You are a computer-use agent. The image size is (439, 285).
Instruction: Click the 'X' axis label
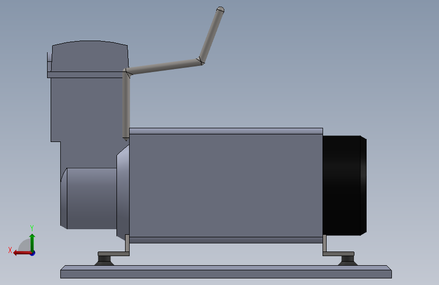(10, 250)
